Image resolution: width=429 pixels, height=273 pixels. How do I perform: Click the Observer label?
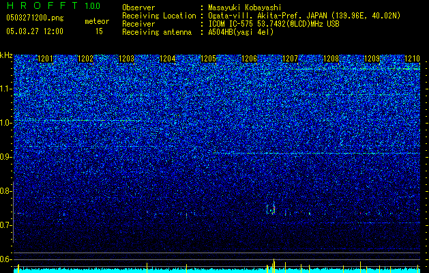click(138, 8)
